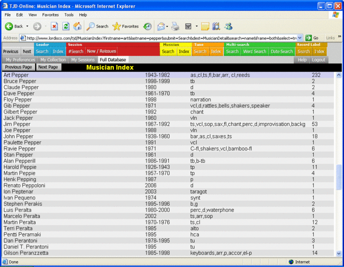The width and height of the screenshot is (344, 267).
Task: Open the Back button history dropdown arrow
Action: (x=27, y=26)
